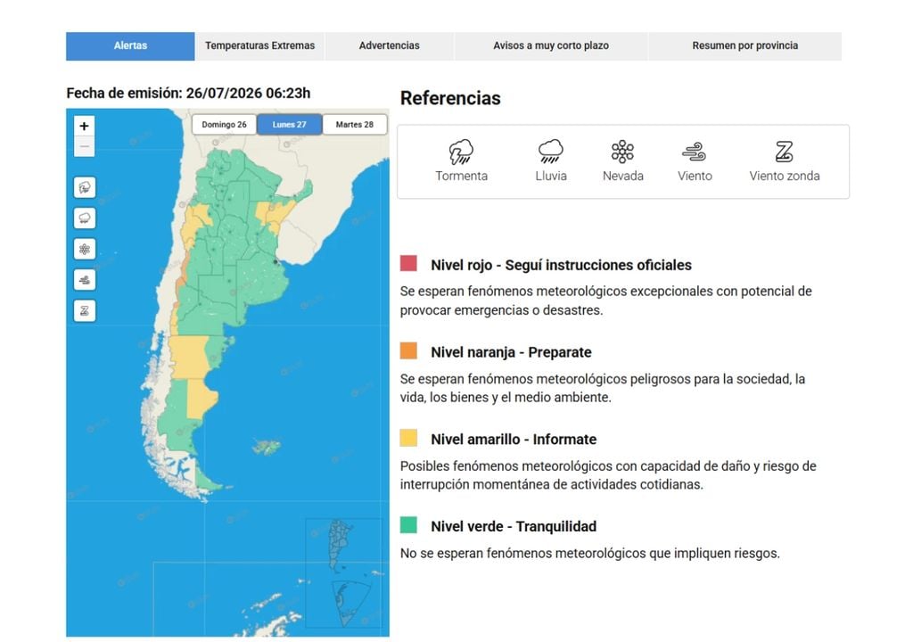Click 'Nivel amarillo - Informate' heading
This screenshot has height=642, width=913.
tap(514, 440)
